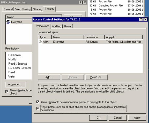Sort entries by Apply to column header

coord(124,37)
